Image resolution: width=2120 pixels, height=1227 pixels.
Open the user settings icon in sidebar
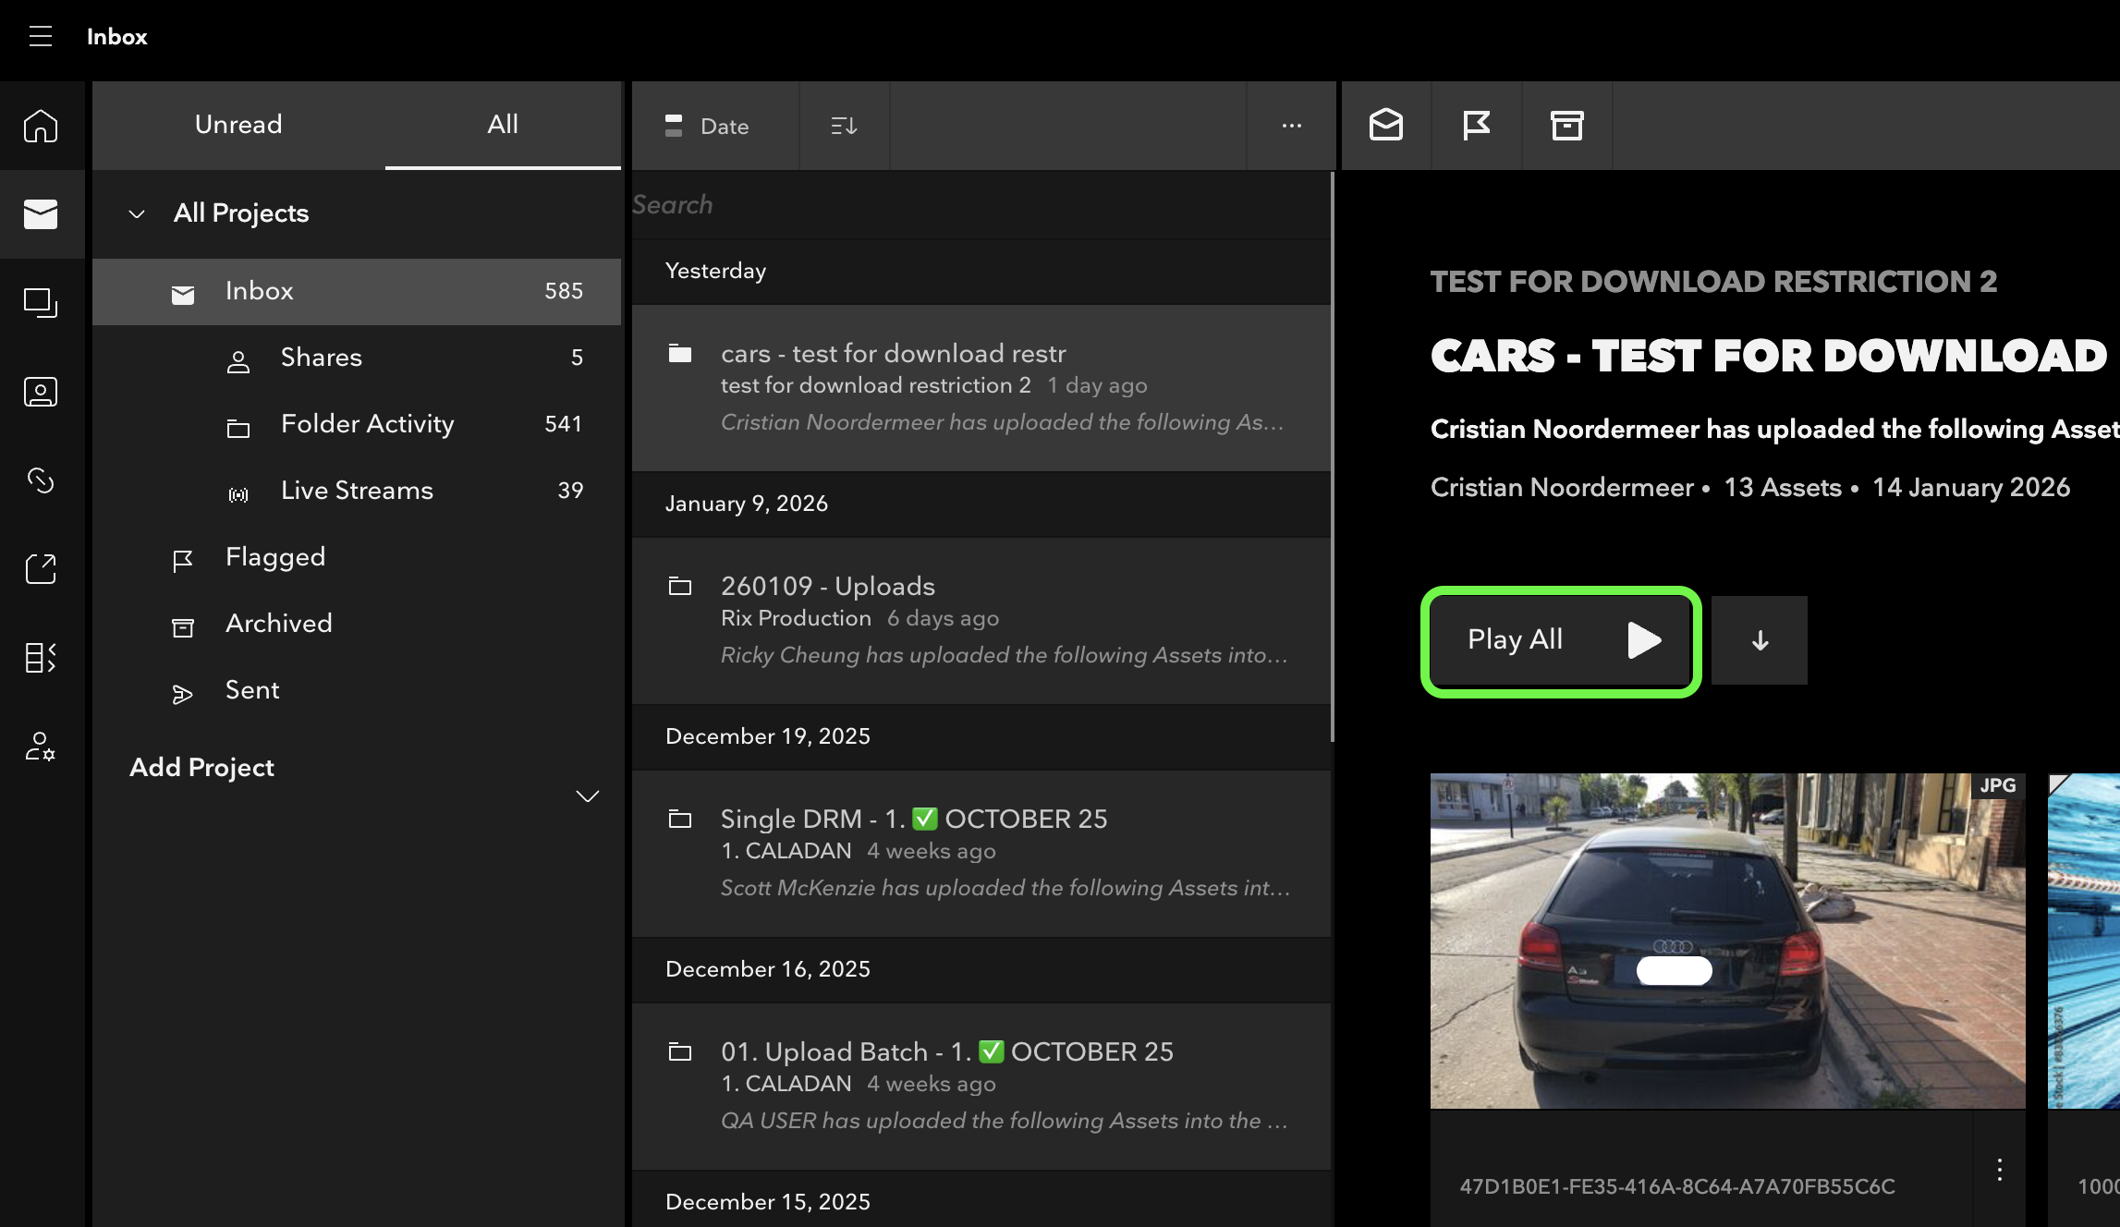pyautogui.click(x=41, y=747)
